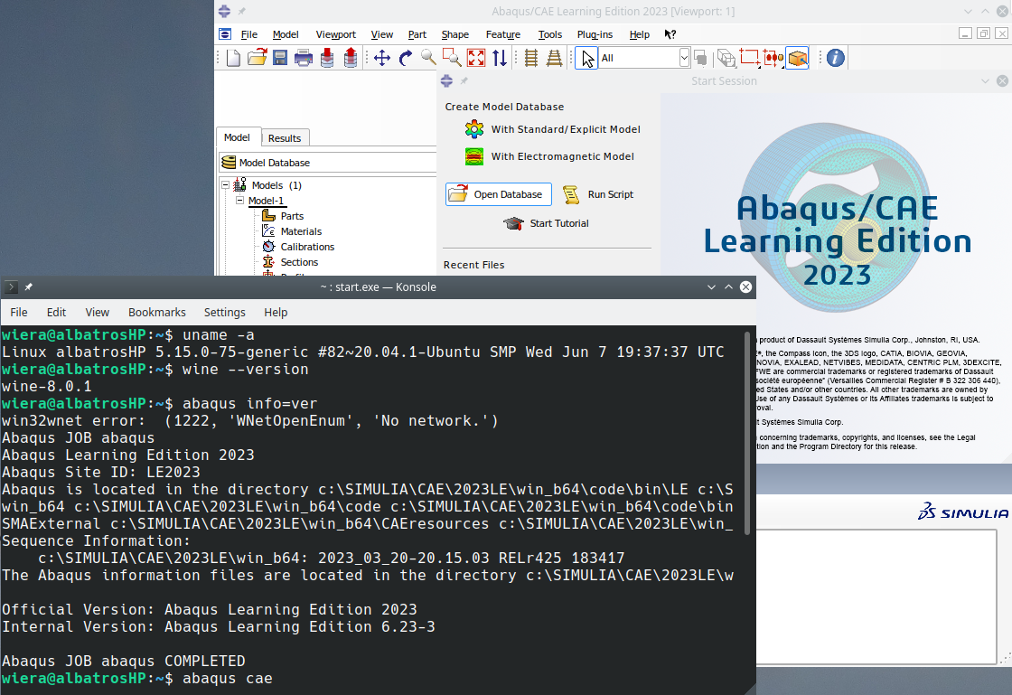Collapse the Model-1 branch
The height and width of the screenshot is (695, 1012).
[239, 200]
